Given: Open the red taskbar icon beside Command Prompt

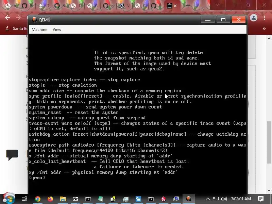Looking at the screenshot, I should tap(164, 199).
